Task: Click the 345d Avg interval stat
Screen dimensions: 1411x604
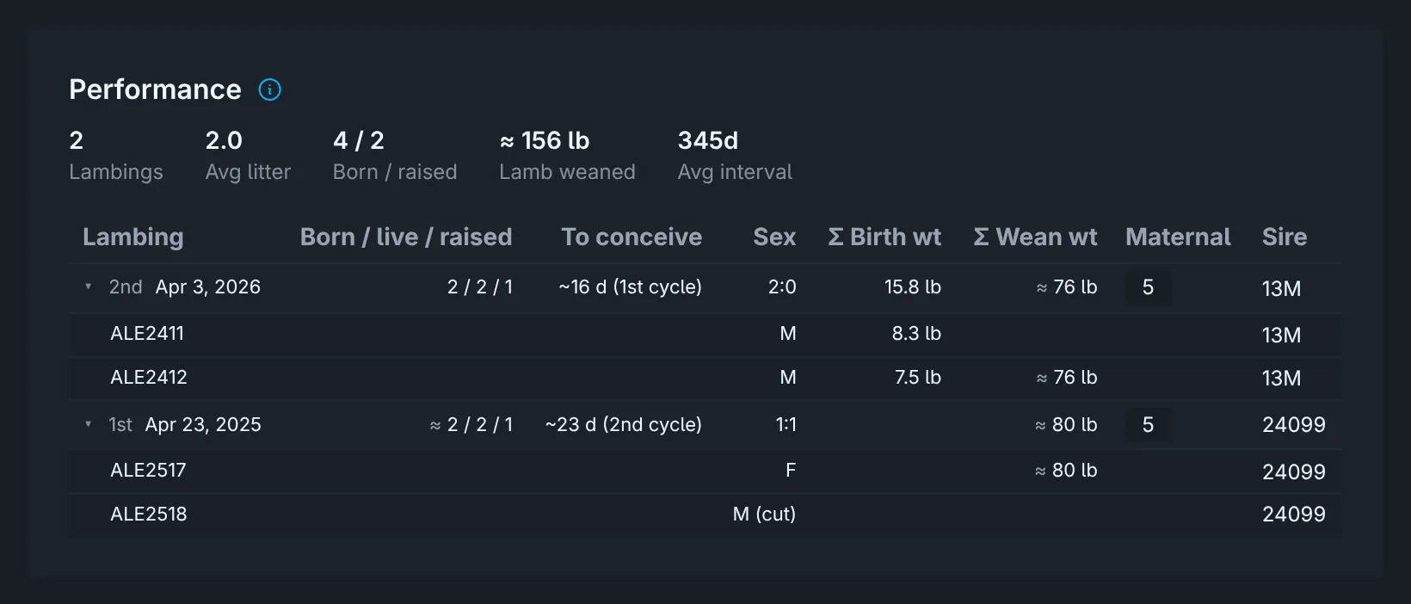Action: [735, 155]
